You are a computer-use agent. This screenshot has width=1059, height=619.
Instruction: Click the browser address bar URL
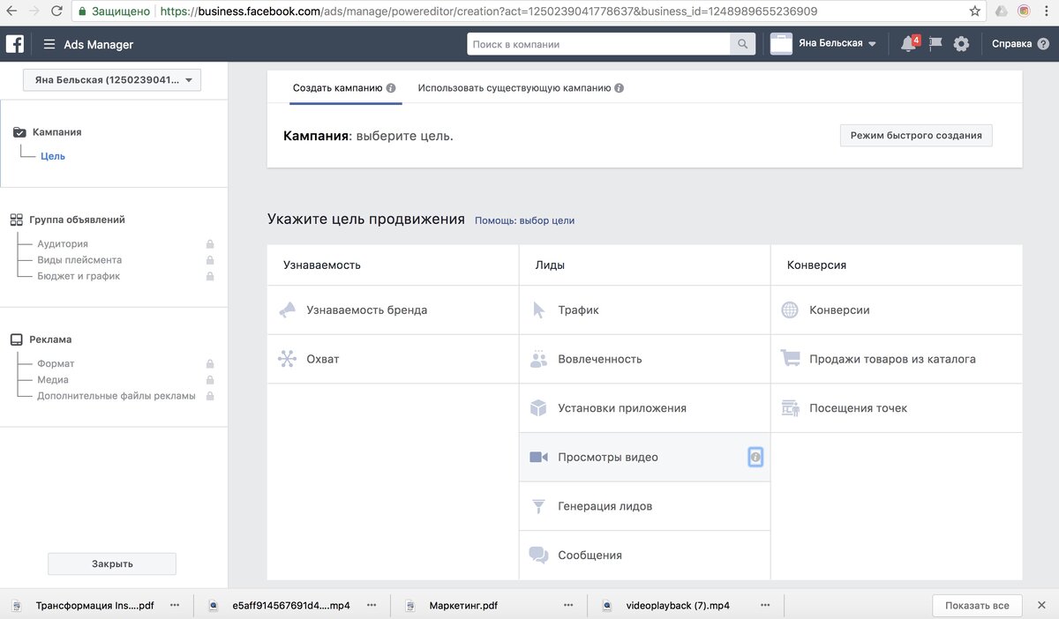[489, 11]
